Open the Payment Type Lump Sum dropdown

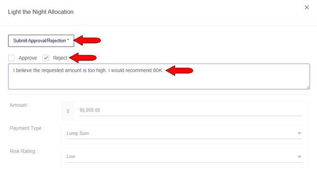pyautogui.click(x=184, y=134)
